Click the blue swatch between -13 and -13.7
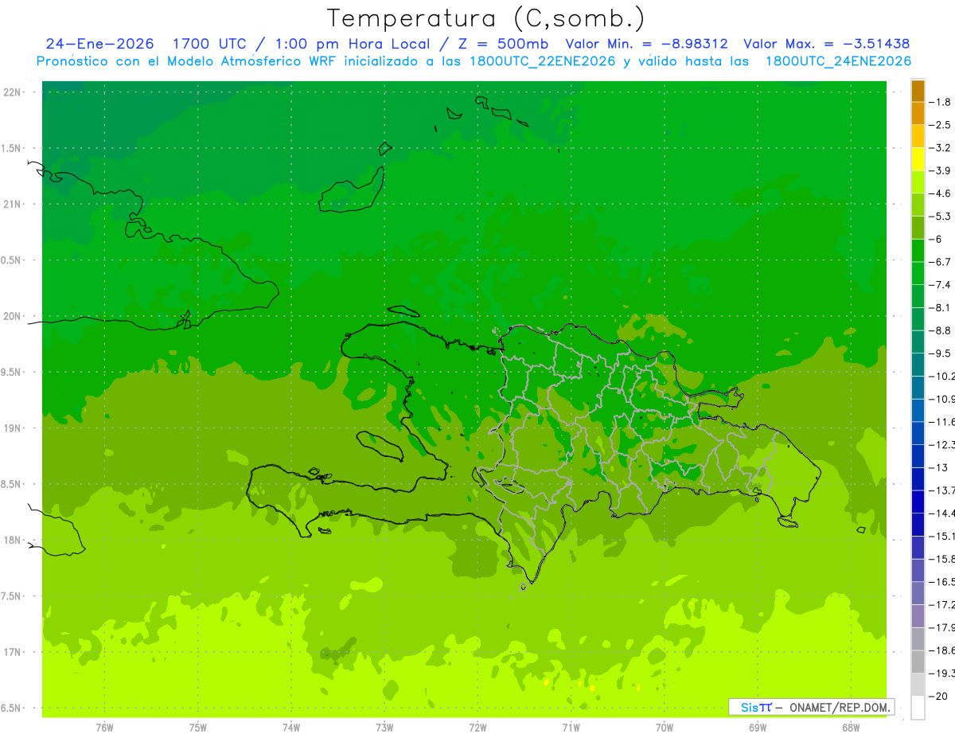Screen dimensions: 955x738 tap(918, 479)
